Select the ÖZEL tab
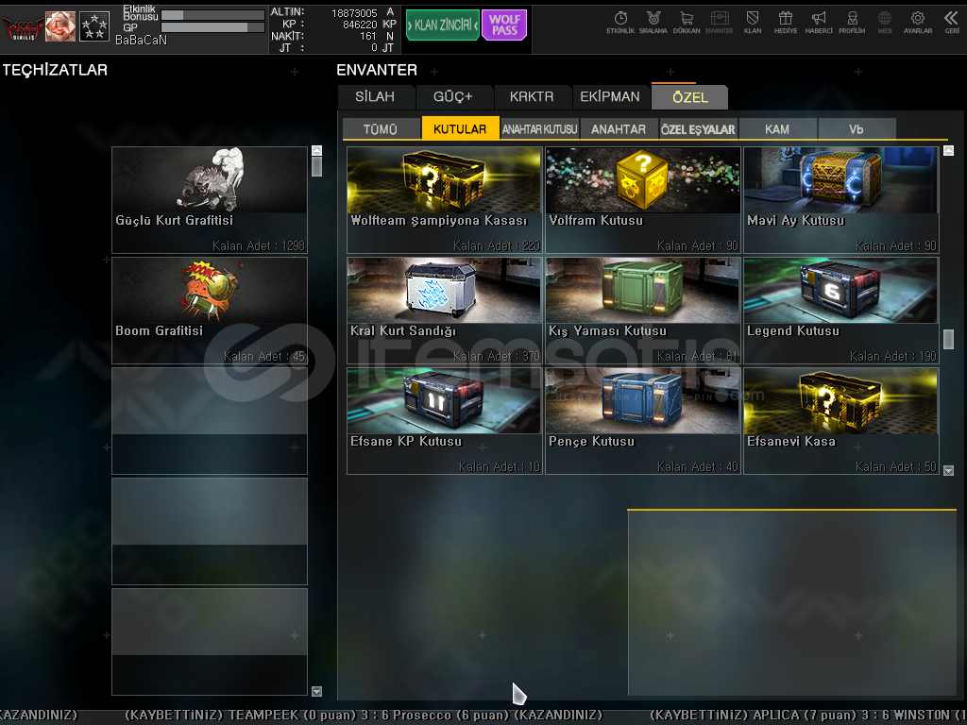Viewport: 967px width, 725px height. click(x=690, y=97)
